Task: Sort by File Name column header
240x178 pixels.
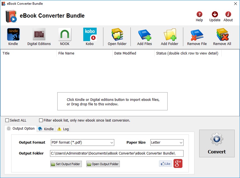Action: click(x=84, y=53)
